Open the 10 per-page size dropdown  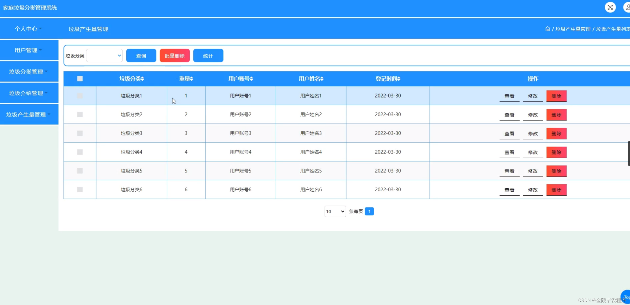[x=335, y=211]
